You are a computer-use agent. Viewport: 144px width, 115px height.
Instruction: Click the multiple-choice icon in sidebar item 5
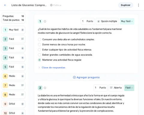[22, 67]
